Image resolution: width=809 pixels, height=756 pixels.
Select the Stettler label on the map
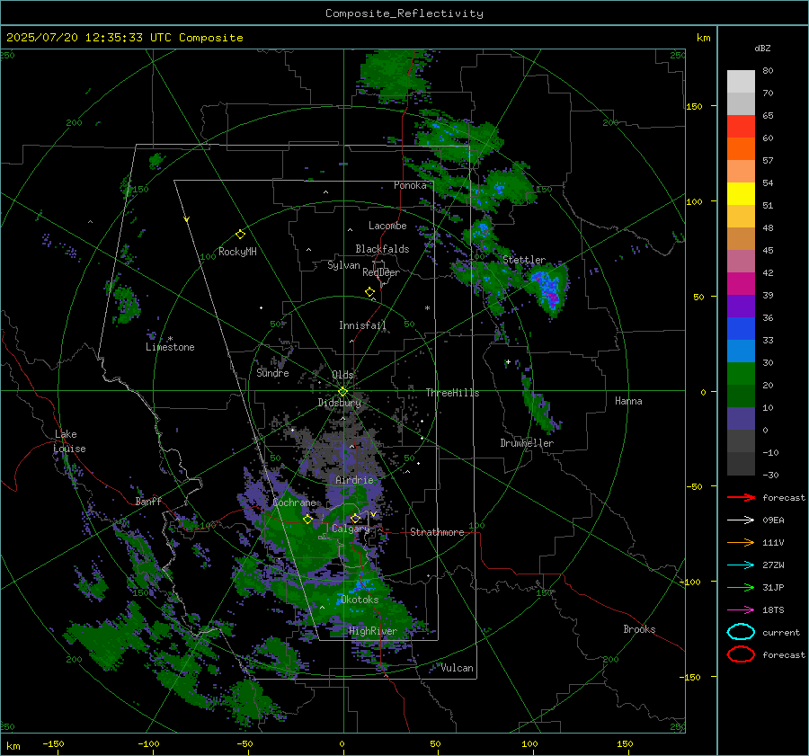tap(524, 260)
